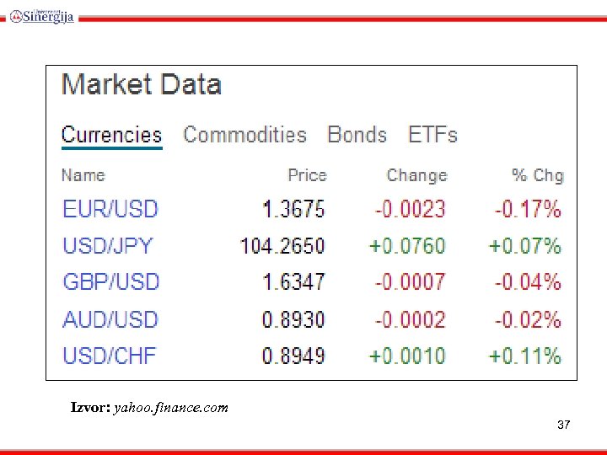Open the EUR/USD currency pair link
Viewport: 607px width, 455px height.
110,209
